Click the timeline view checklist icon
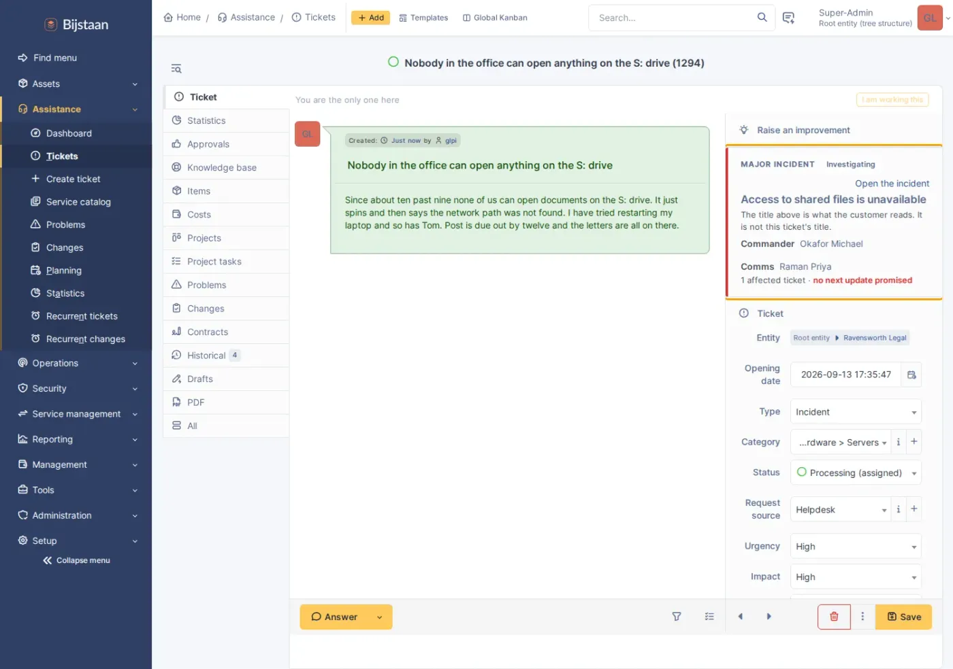953x669 pixels. click(709, 617)
